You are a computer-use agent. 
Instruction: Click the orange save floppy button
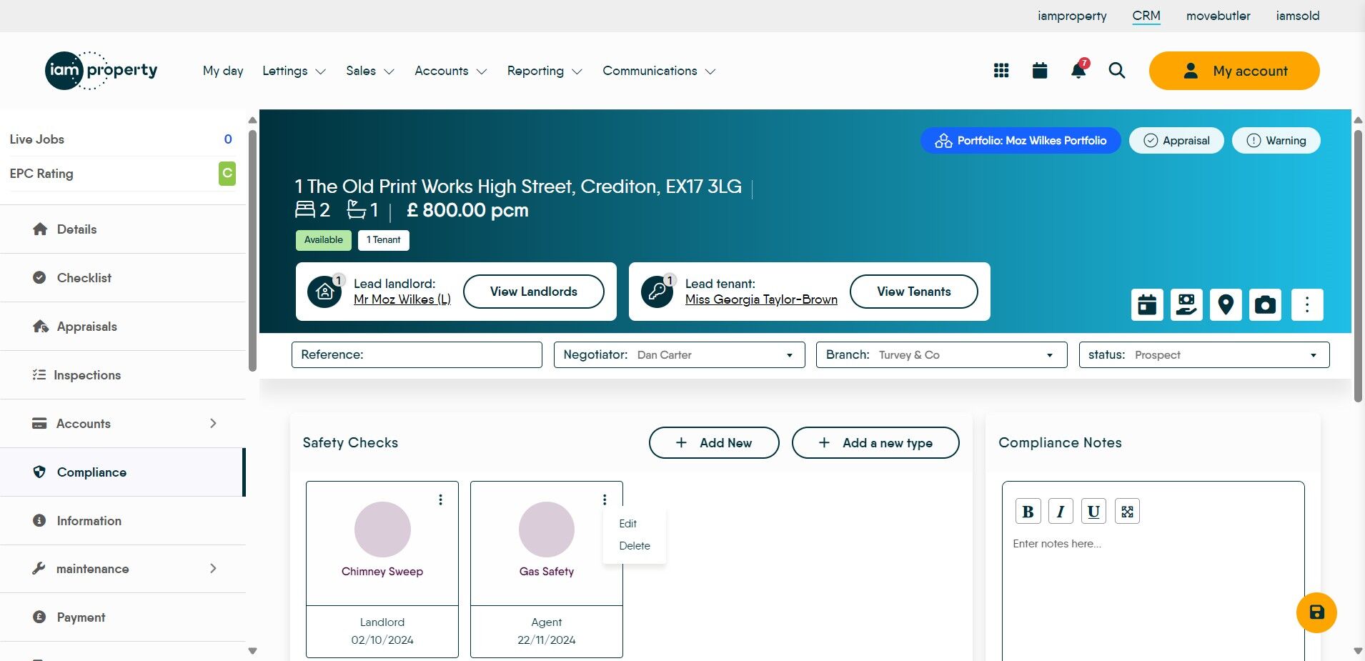coord(1316,612)
